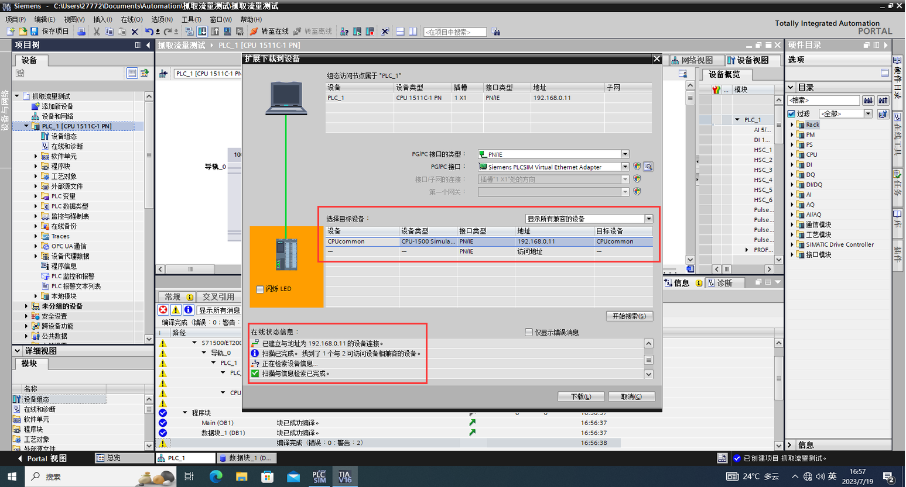Click the warnings filter icon in info pane
Screen dimensions: 906x487
[x=176, y=310]
